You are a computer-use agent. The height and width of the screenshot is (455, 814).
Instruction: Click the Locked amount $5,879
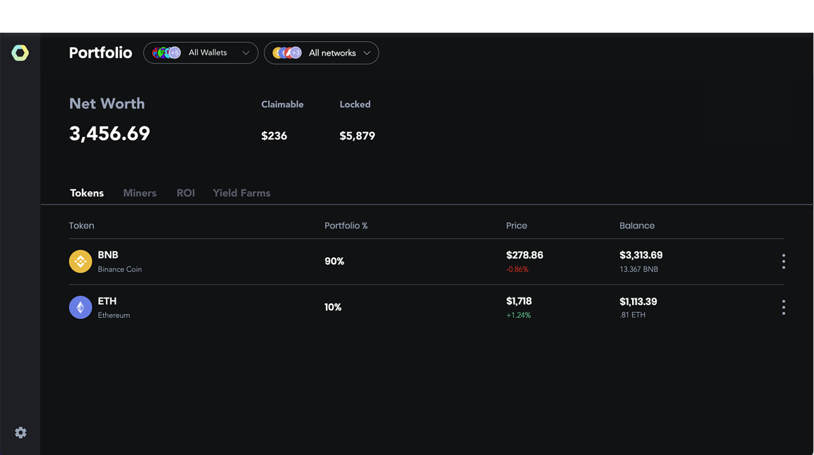pos(357,136)
